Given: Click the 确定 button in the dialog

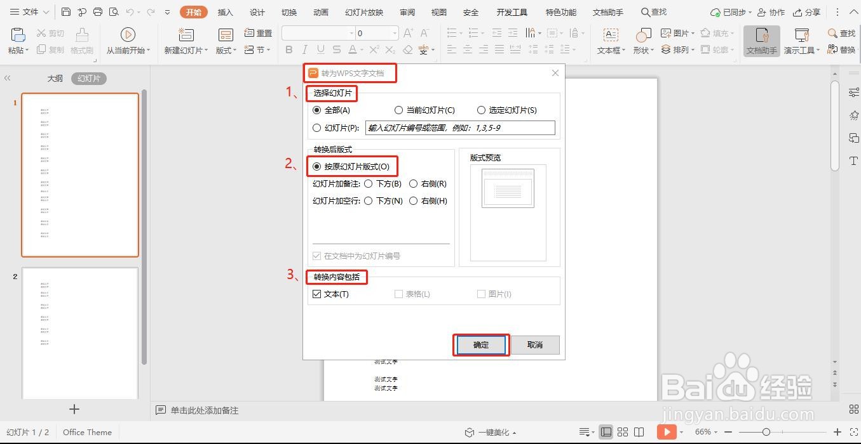Looking at the screenshot, I should (480, 344).
